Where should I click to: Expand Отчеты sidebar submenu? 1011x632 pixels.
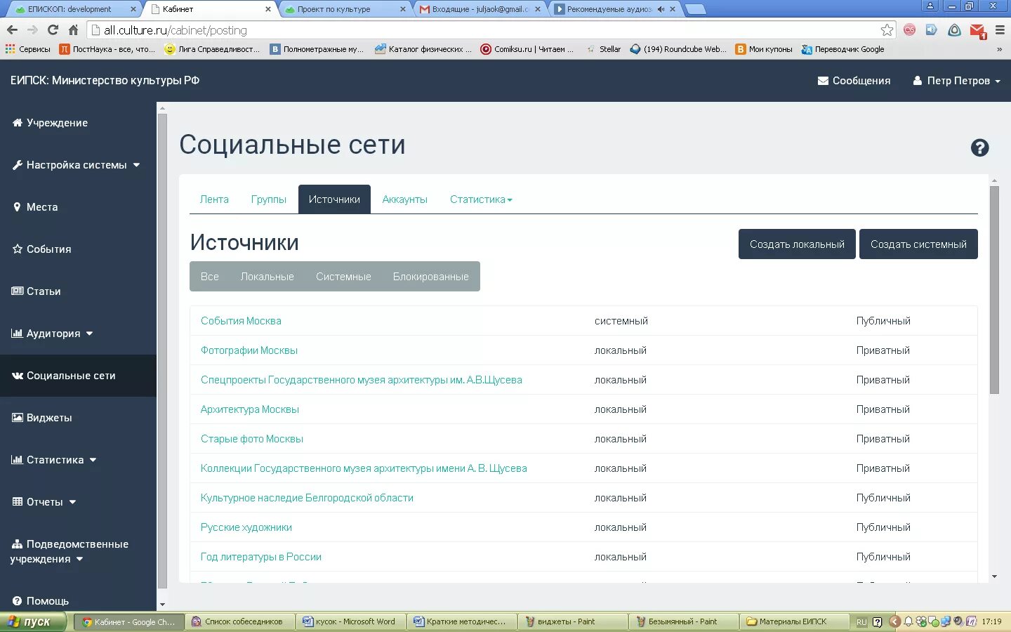[x=44, y=502]
